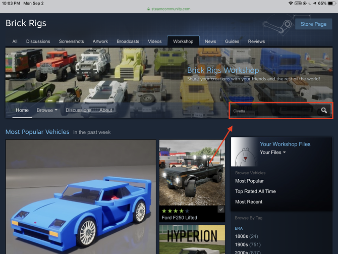Viewport: 338px width, 254px height.
Task: Expand the Browse dropdown menu
Action: pos(47,110)
